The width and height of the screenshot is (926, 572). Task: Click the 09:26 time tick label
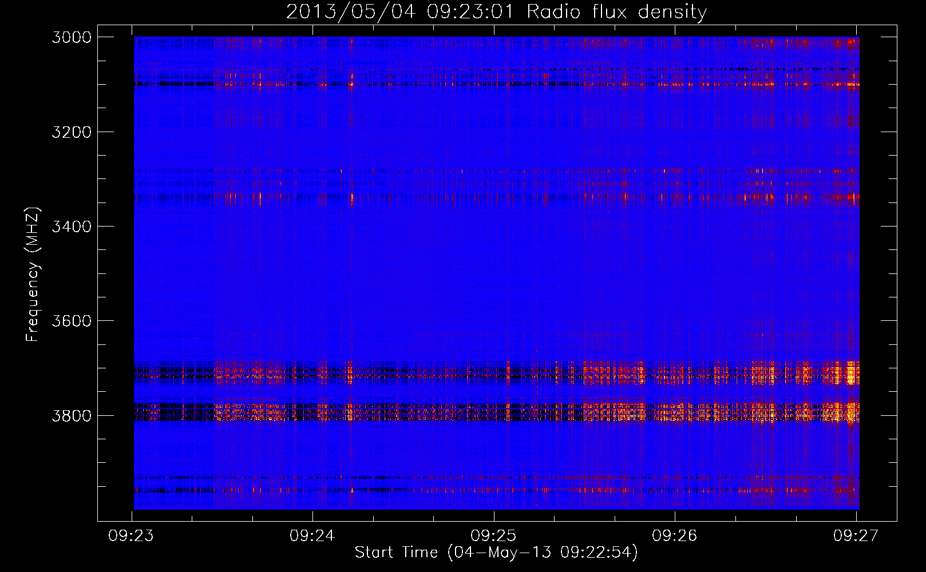[x=674, y=535]
